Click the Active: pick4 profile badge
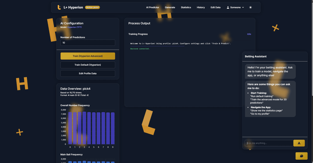 92,8
